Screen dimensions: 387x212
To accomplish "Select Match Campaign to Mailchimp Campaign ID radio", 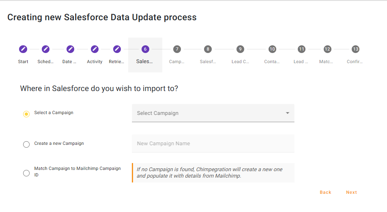I will (x=26, y=173).
